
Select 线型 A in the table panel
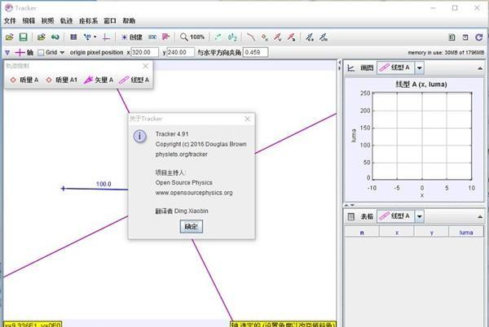point(395,216)
